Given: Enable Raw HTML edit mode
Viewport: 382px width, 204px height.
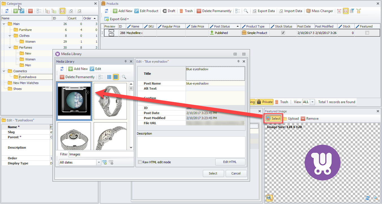Looking at the screenshot, I should point(140,162).
